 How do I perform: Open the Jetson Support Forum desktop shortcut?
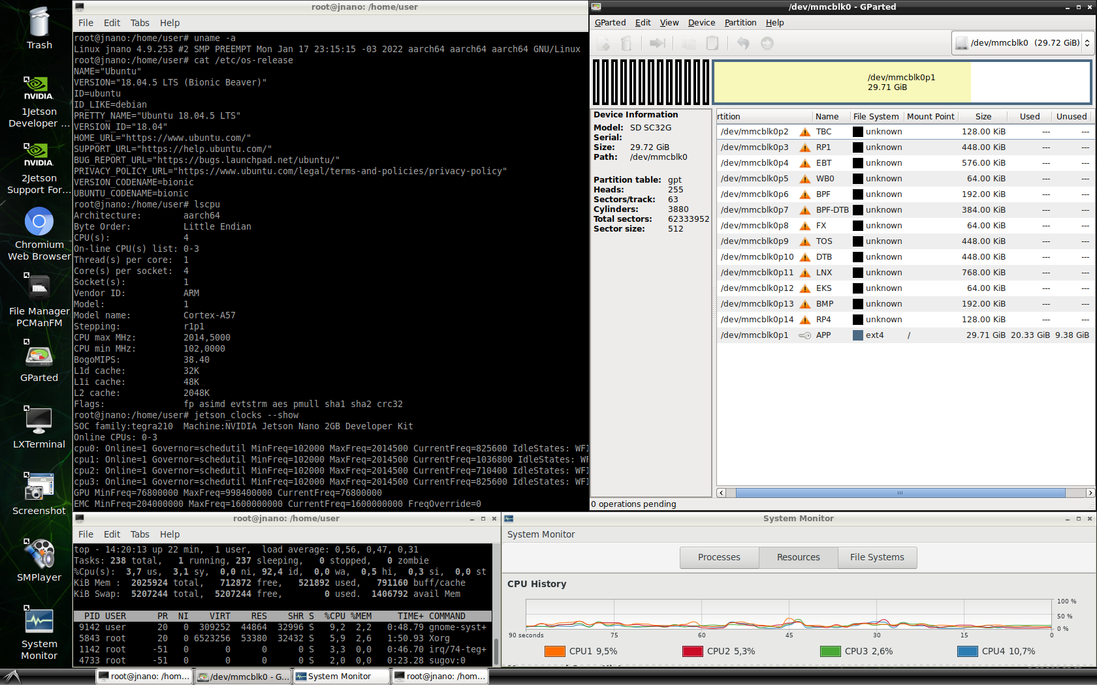(x=39, y=168)
